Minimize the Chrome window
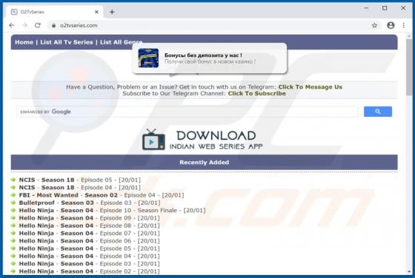 click(366, 8)
